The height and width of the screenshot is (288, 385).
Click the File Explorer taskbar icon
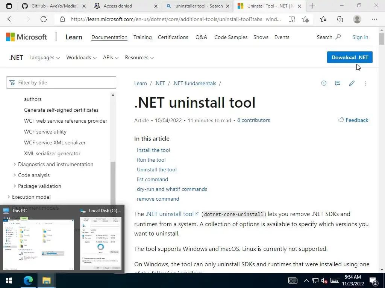click(x=46, y=280)
